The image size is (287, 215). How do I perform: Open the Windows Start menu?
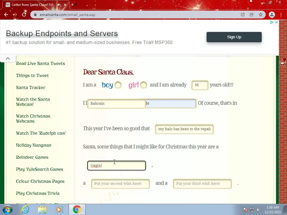click(7, 209)
